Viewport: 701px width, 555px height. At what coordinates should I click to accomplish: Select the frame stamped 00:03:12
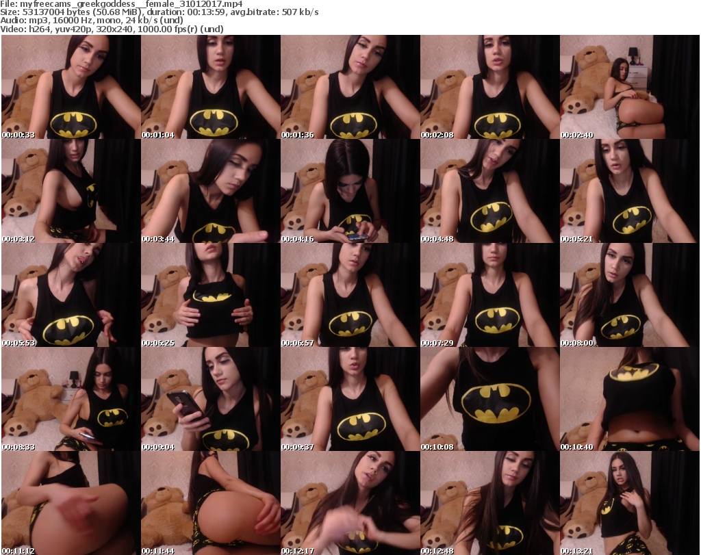point(71,191)
